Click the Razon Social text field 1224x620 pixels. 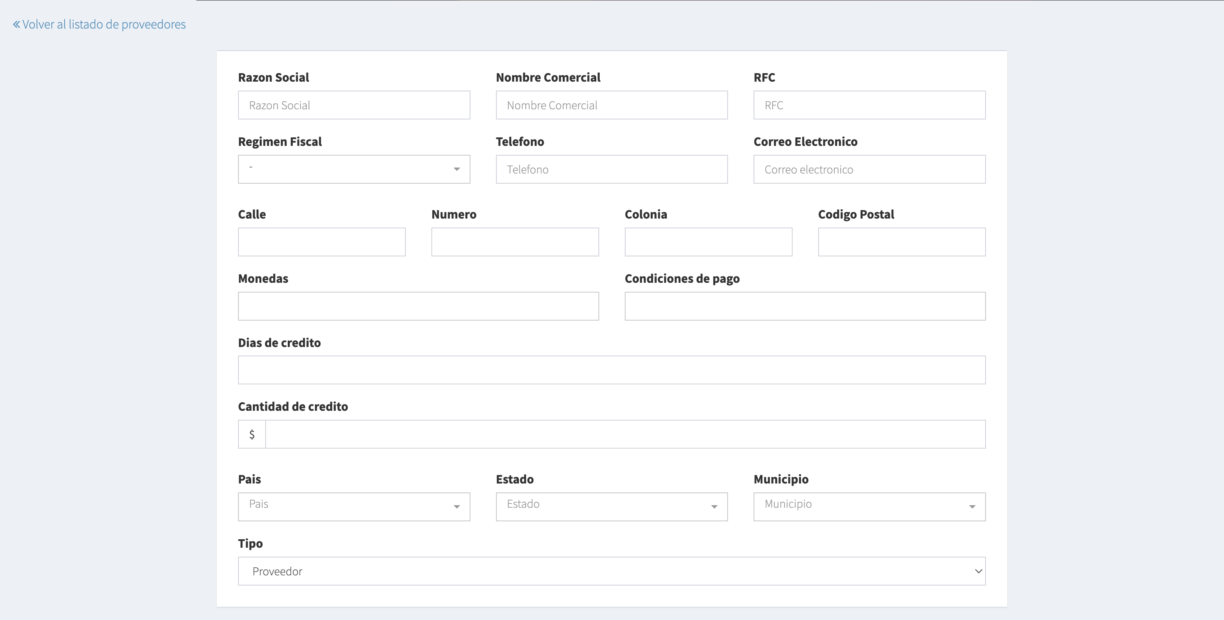354,105
